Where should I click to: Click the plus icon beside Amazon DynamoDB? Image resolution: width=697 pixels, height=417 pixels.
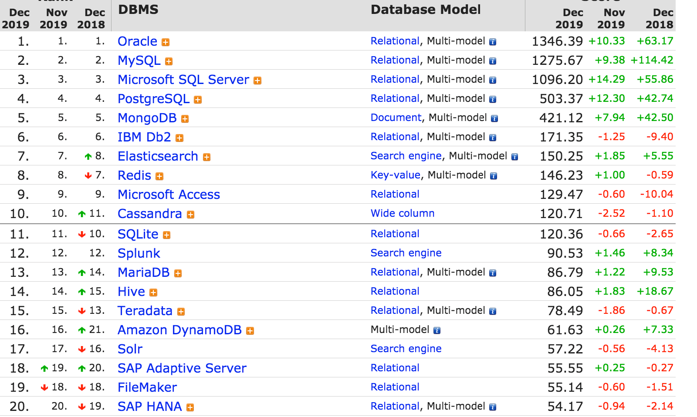pyautogui.click(x=250, y=331)
